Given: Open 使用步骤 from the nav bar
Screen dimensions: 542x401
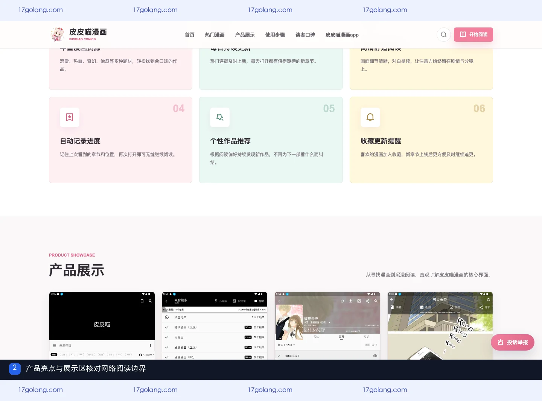Looking at the screenshot, I should [275, 35].
